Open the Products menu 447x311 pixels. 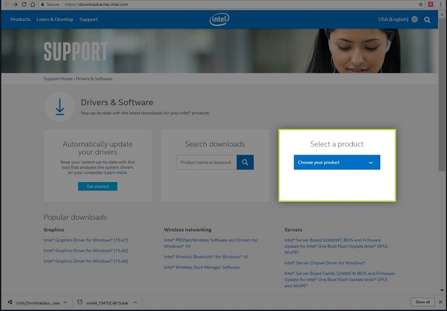coord(20,19)
